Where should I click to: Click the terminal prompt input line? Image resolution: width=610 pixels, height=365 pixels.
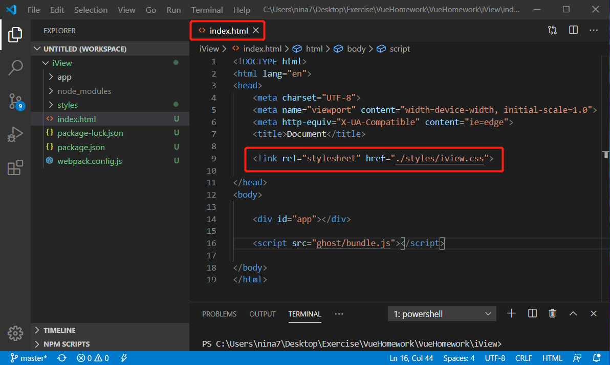click(x=352, y=344)
